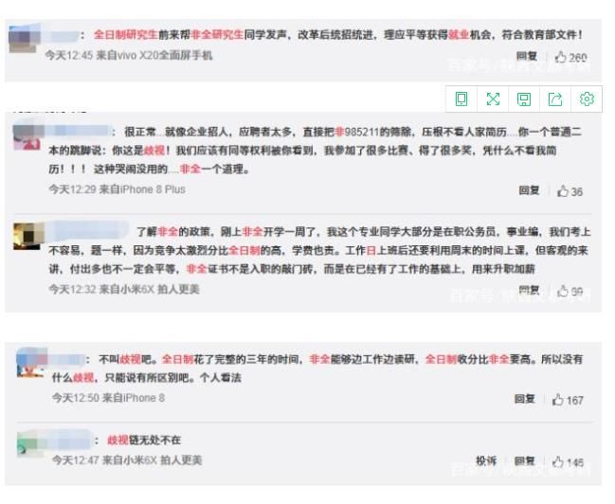
Task: Open the red 全日制研究生 keyword in first comment
Action: 127,35
